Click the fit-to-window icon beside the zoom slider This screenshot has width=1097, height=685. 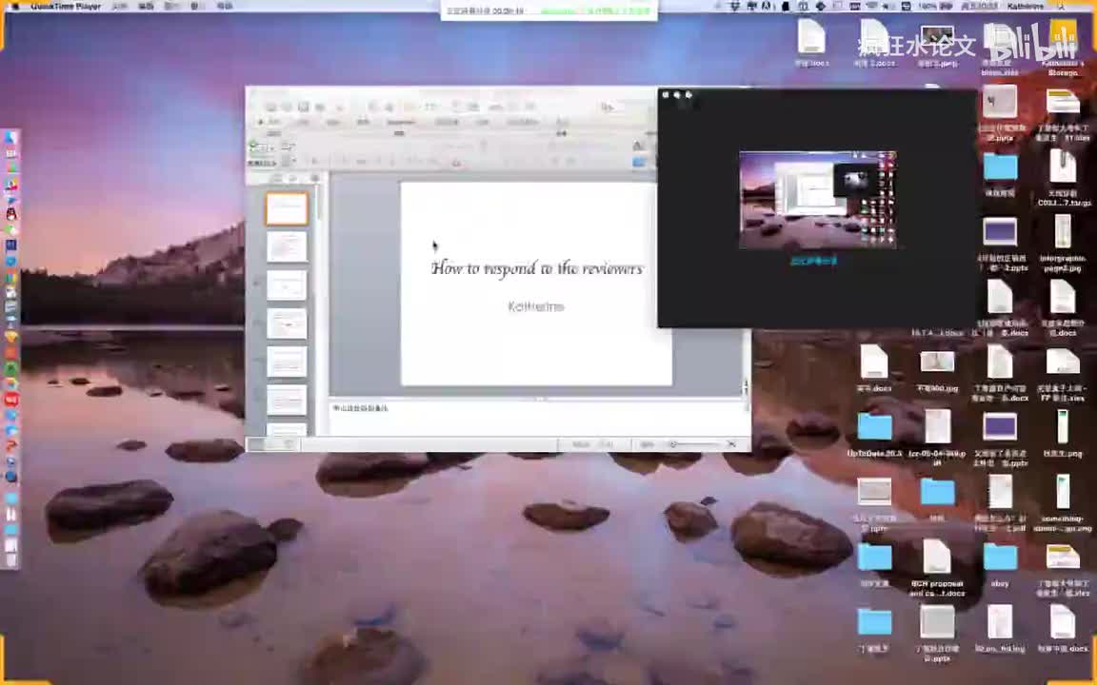[731, 444]
